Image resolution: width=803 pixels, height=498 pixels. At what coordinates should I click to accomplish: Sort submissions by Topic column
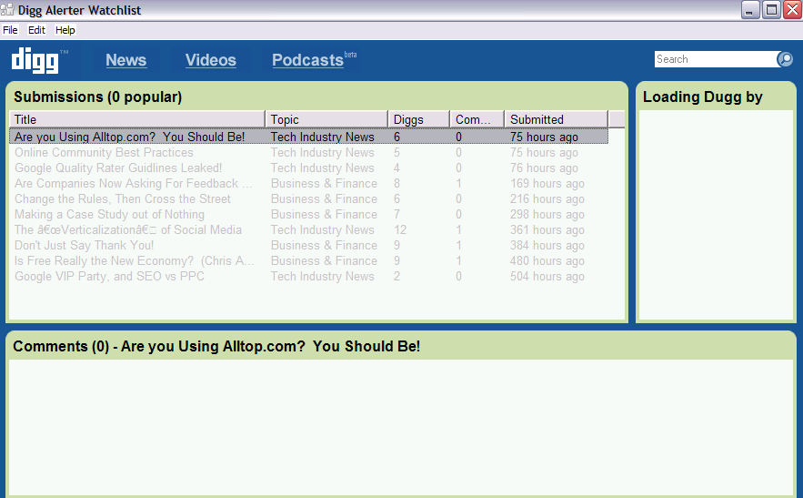pyautogui.click(x=326, y=119)
